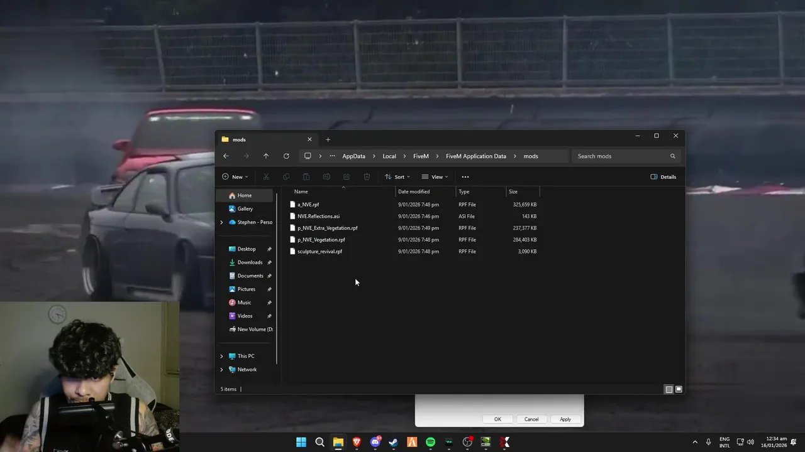
Task: Open the This PC location icon in address bar
Action: click(x=308, y=156)
